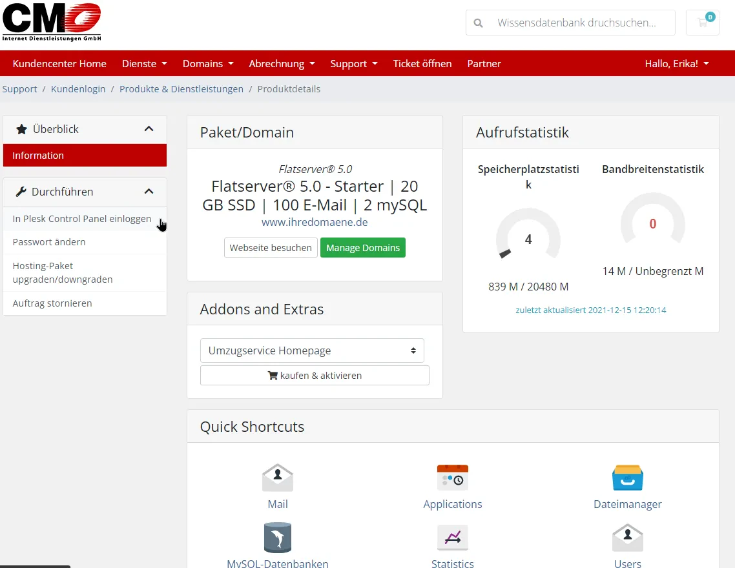Open the Support dropdown menu
This screenshot has height=568, width=735.
click(x=354, y=64)
